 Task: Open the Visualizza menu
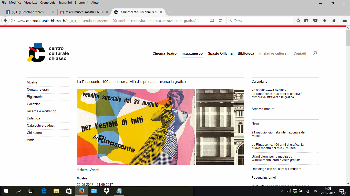tap(31, 3)
